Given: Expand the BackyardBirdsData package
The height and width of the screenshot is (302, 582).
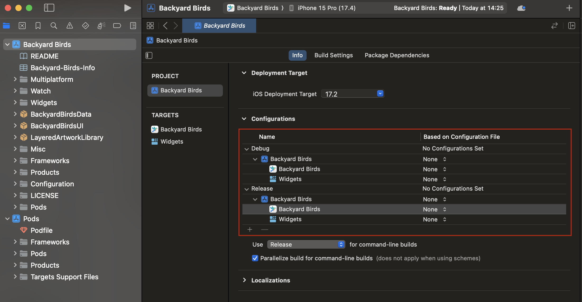Looking at the screenshot, I should (15, 114).
